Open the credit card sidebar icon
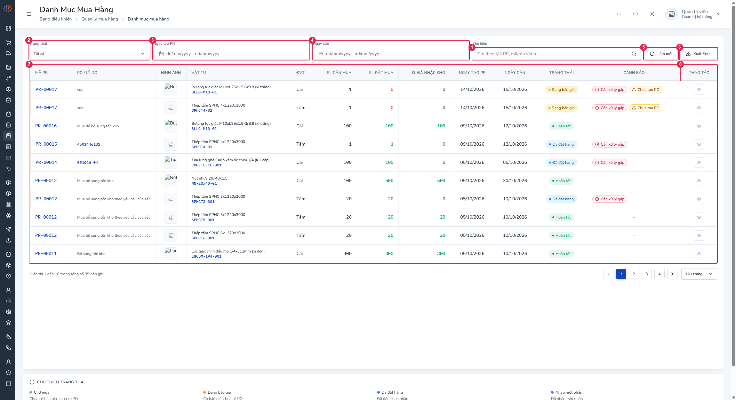The height and width of the screenshot is (400, 736). (8, 157)
